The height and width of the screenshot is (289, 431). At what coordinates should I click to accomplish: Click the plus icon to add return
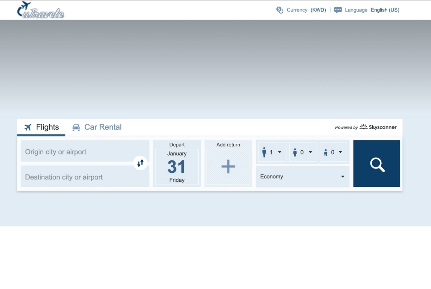(x=228, y=167)
